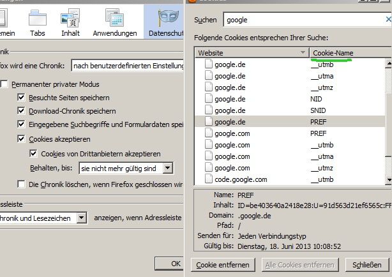The image size is (392, 277).
Task: Click Cookie entfernen button
Action: point(223,265)
